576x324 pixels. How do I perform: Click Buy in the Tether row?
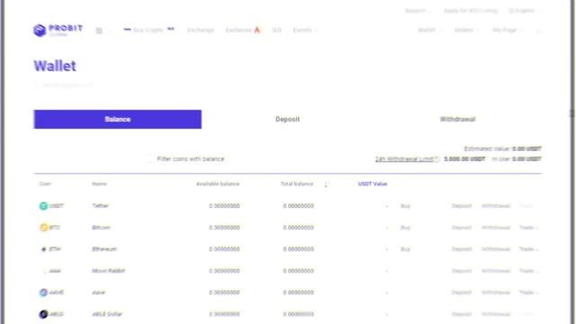[x=405, y=206]
